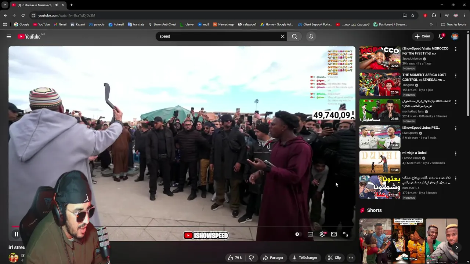Click the address bar URL youtube.com/watch
This screenshot has width=470, height=264.
point(66,15)
